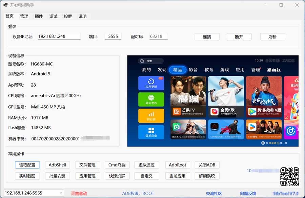The height and width of the screenshot is (198, 305).
Task: Open the 交流社区 community link
Action: [214, 194]
